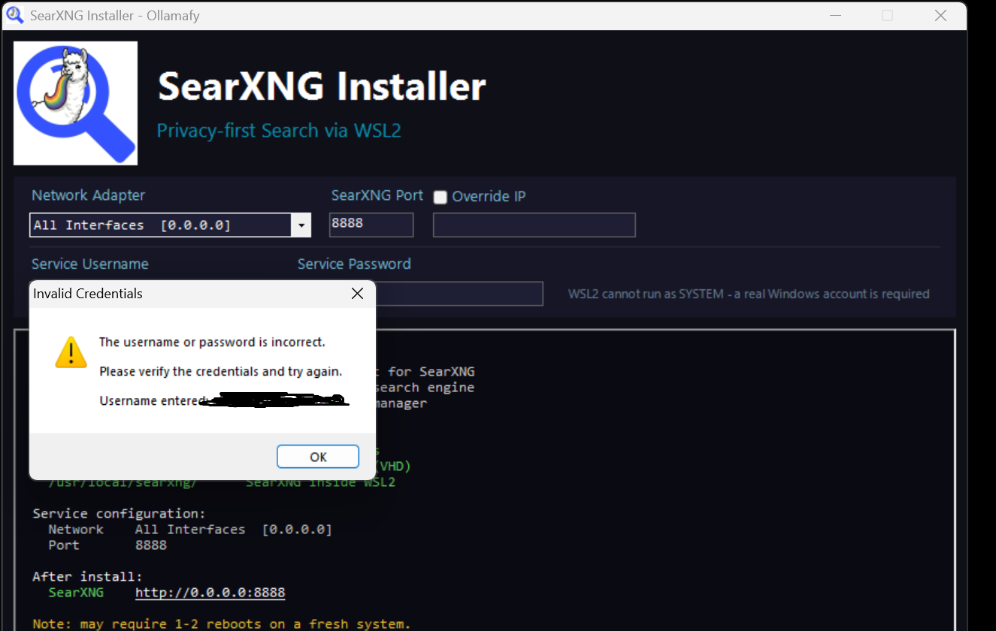Click the SearXNG Installer heading text
The height and width of the screenshot is (631, 996).
click(x=322, y=86)
